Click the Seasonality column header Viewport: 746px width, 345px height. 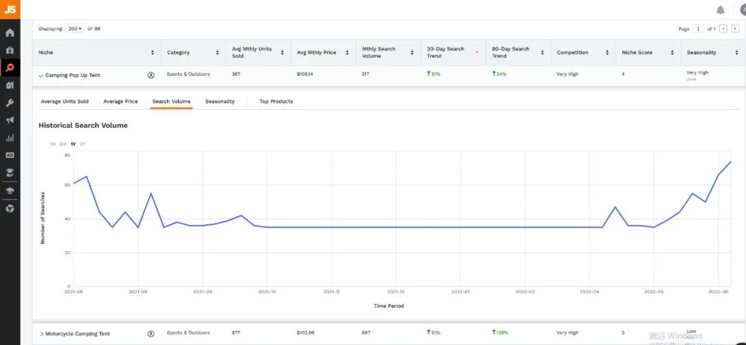[701, 52]
